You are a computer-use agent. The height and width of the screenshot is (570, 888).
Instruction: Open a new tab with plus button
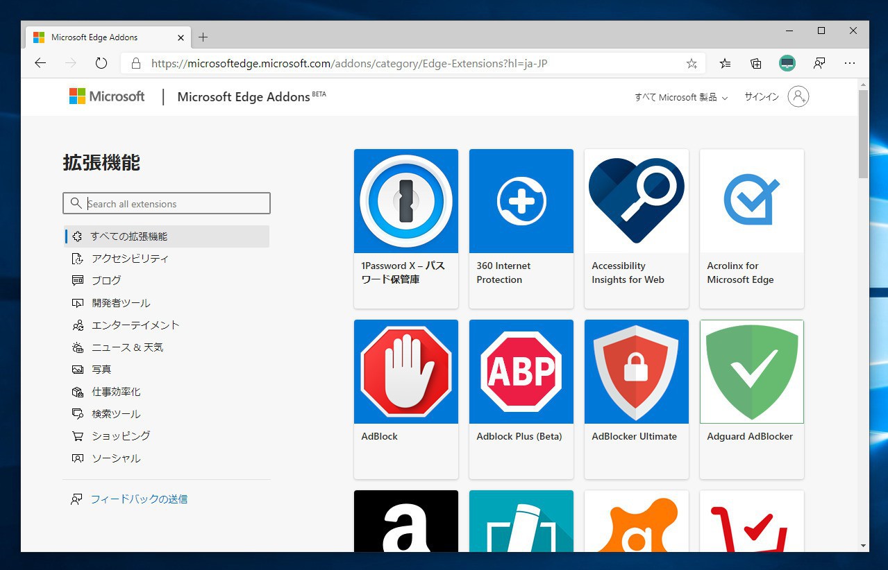203,37
